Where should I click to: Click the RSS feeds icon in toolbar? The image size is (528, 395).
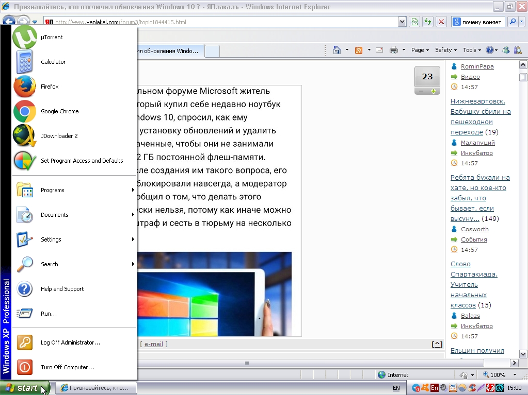[x=358, y=50]
